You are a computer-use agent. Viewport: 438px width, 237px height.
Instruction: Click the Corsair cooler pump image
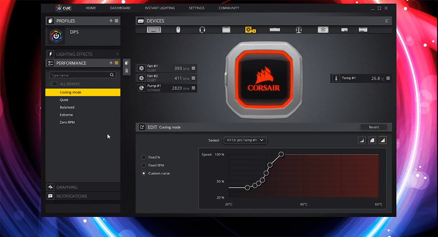[x=264, y=80]
